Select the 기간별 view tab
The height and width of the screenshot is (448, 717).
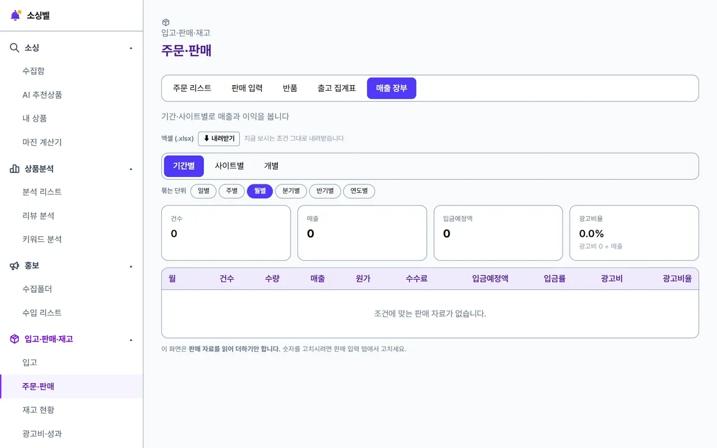pos(184,166)
